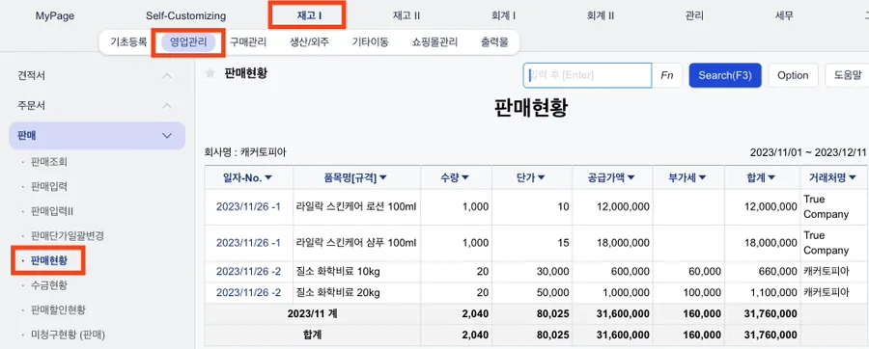Open the Option button

pyautogui.click(x=793, y=75)
